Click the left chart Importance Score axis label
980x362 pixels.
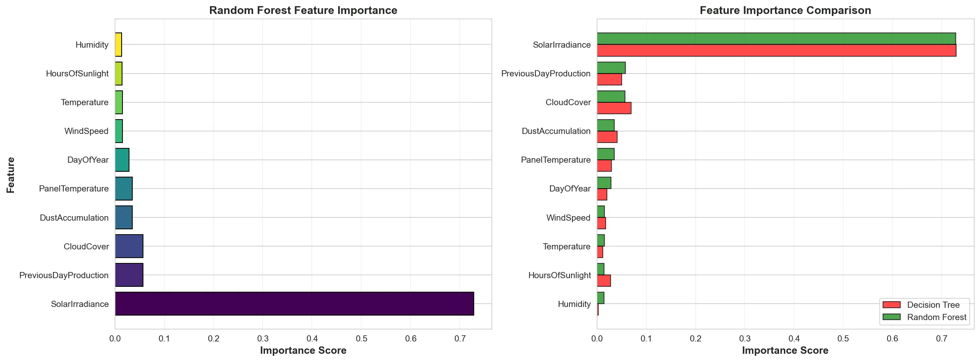point(303,350)
